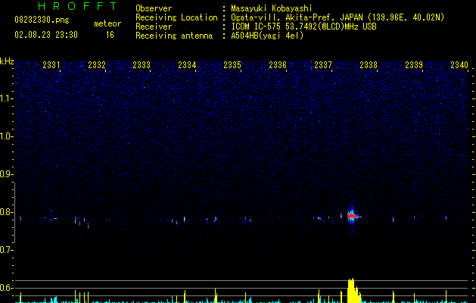Select the Ogata-vill. Akita-Pref. JAPAN location text

[x=338, y=17]
